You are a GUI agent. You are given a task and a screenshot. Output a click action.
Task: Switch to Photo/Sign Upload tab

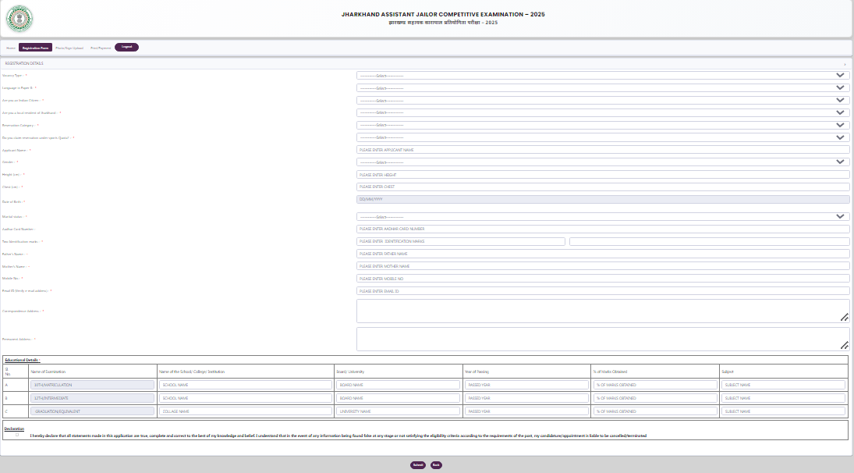pyautogui.click(x=69, y=48)
